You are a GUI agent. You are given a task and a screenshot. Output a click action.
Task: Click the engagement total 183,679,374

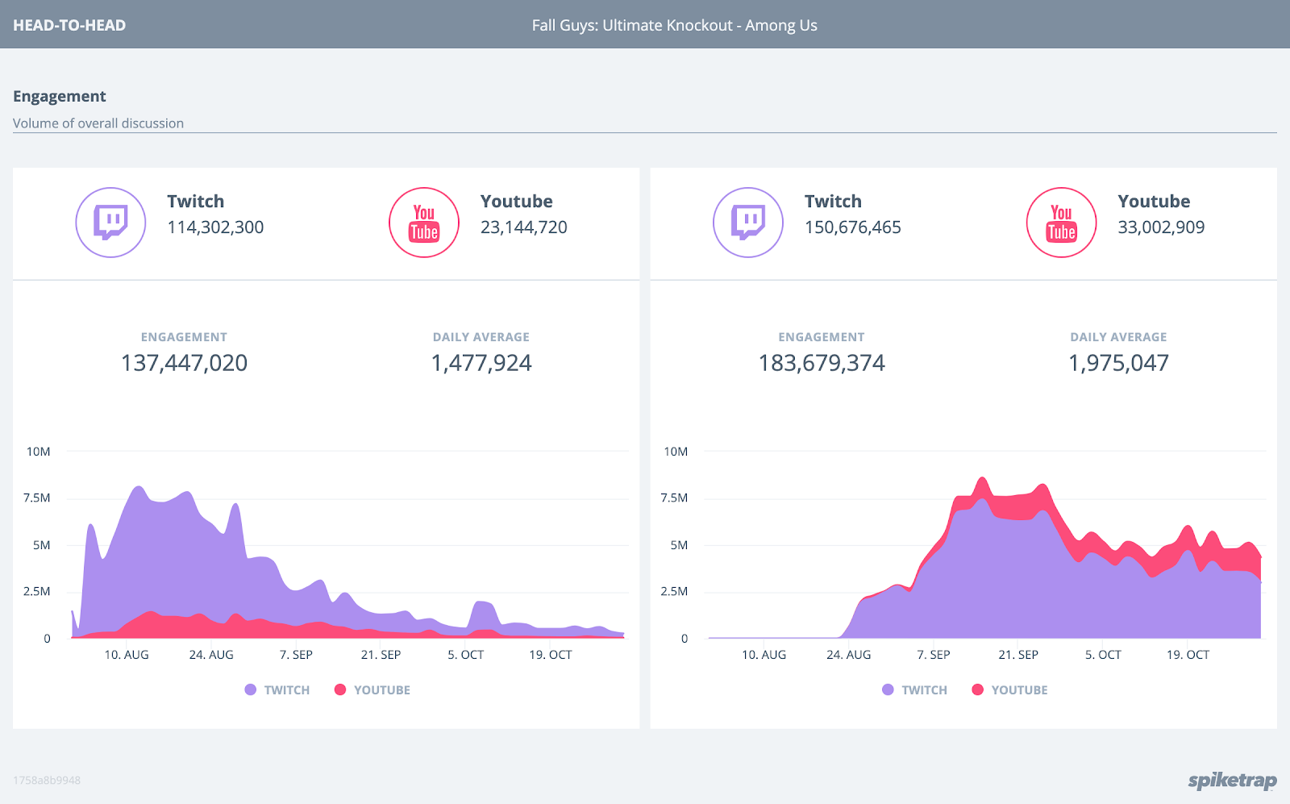tap(822, 363)
